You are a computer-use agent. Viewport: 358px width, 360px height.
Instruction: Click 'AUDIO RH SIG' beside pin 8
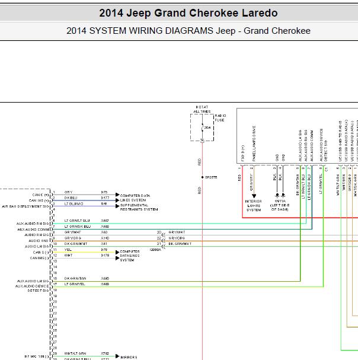pos(37,235)
